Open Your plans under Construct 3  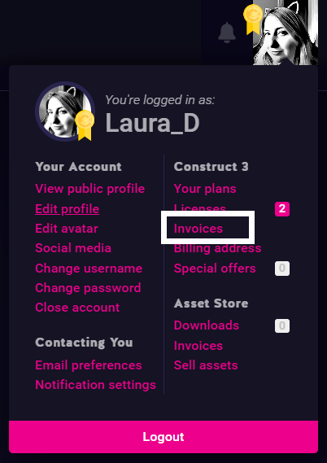coord(205,189)
